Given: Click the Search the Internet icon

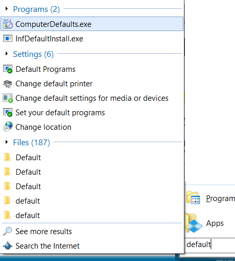Looking at the screenshot, I should click(x=8, y=245).
